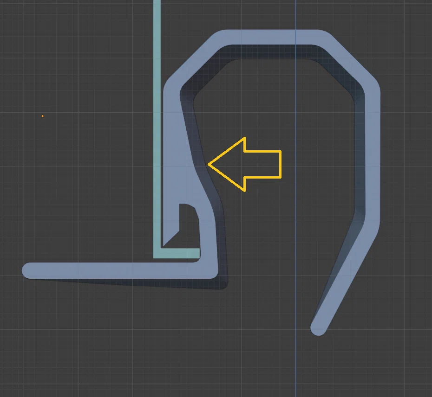Click the yellow arrow's pointed tip
This screenshot has width=432, height=397.
tap(209, 165)
